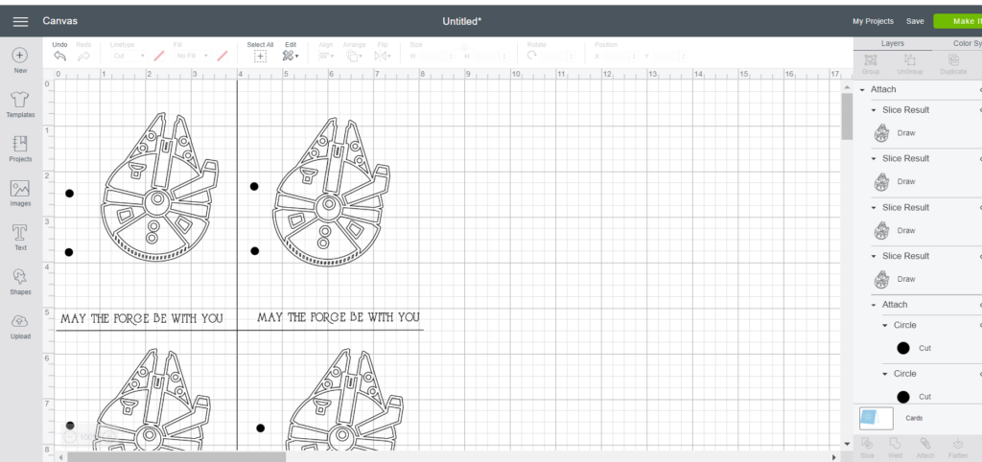Click the Select All icon
The height and width of the screenshot is (462, 982).
pos(260,57)
